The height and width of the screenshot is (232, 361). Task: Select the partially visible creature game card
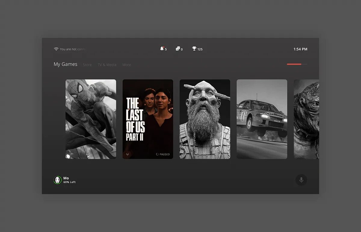pyautogui.click(x=306, y=119)
